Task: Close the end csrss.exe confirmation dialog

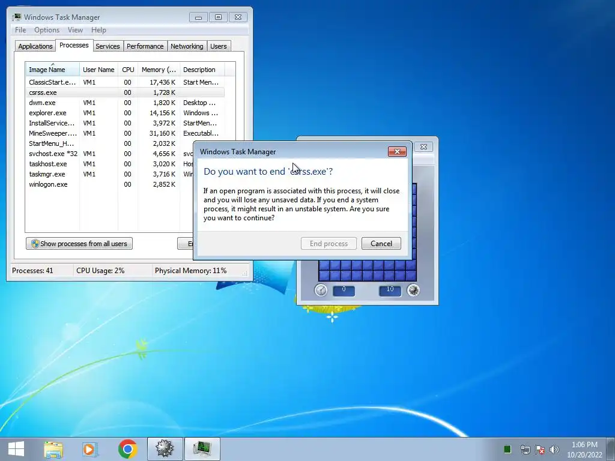Action: pyautogui.click(x=397, y=151)
